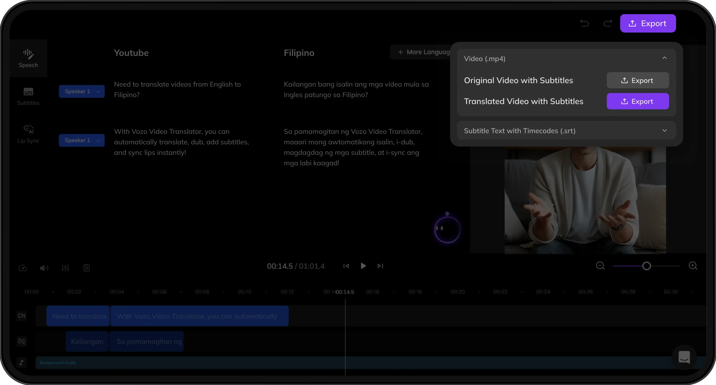Click the volume speaker icon

click(44, 268)
